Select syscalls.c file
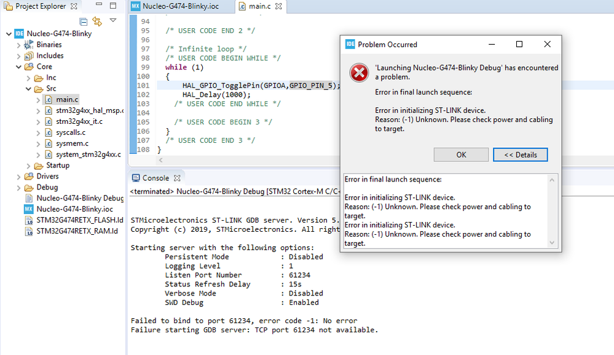Viewport: 614px width, 355px height. click(x=71, y=132)
